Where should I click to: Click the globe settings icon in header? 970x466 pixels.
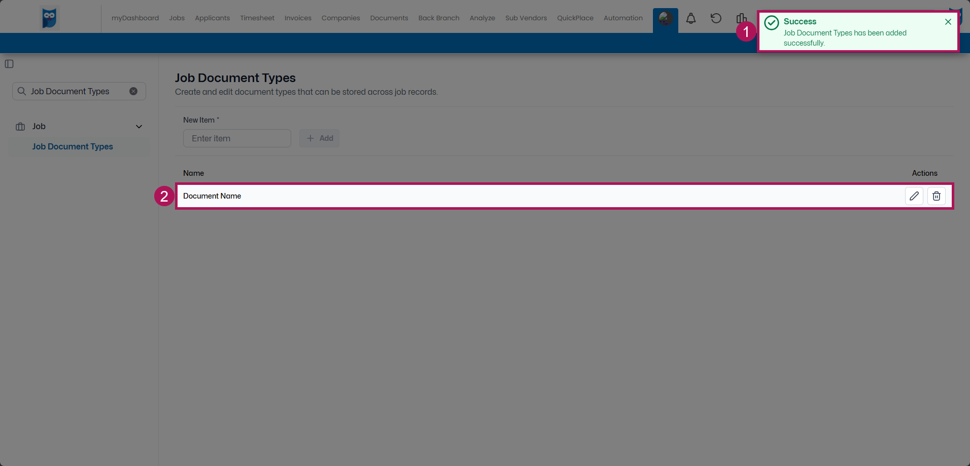click(666, 19)
